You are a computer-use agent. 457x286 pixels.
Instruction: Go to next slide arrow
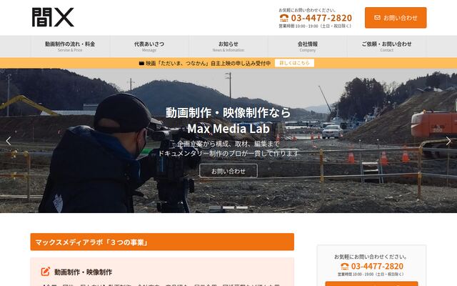448,142
